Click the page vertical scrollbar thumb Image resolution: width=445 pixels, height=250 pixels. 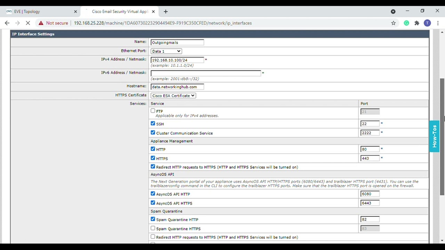pos(442,136)
